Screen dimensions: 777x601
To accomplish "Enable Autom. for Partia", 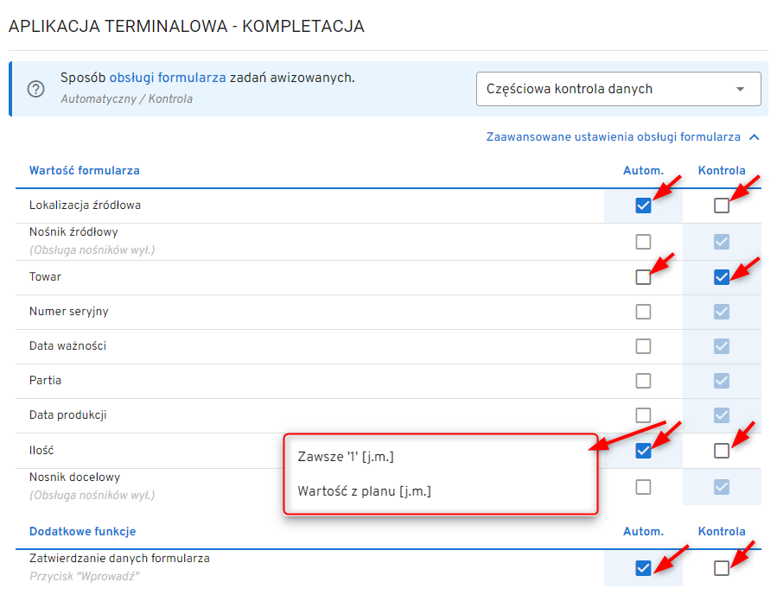I will click(643, 381).
